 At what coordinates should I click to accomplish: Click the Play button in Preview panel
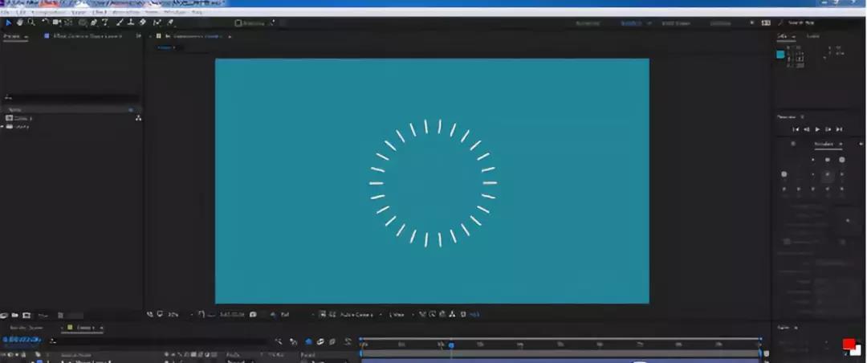pos(817,129)
